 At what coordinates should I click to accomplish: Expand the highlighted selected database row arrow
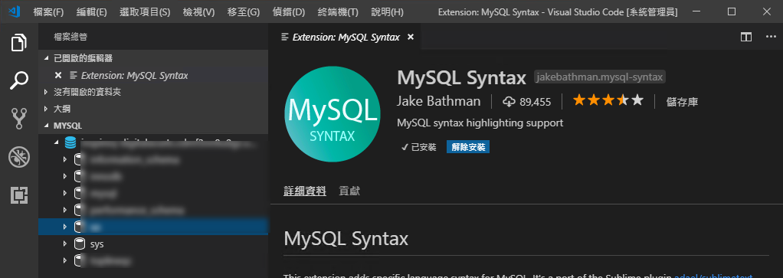point(65,227)
